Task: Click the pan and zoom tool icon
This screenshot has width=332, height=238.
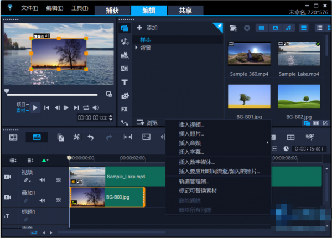Action: click(146, 137)
